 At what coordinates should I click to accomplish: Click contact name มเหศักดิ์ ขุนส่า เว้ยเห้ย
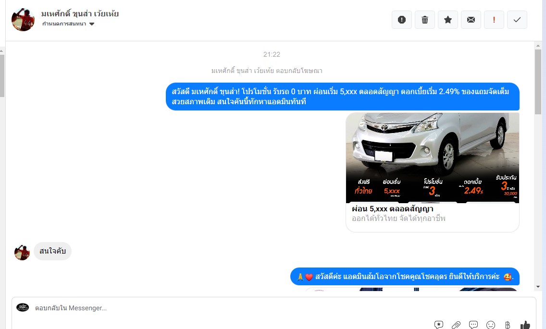tap(80, 13)
